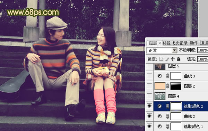Image resolution: width=208 pixels, height=131 pixels.
Task: Show the 图层 5 layer
Action: (x=149, y=66)
